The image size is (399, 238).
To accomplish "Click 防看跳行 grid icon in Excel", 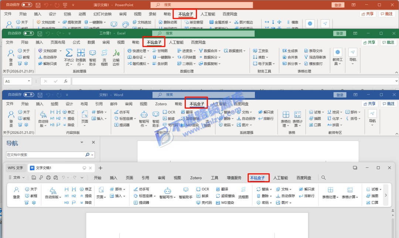I will point(81,53).
